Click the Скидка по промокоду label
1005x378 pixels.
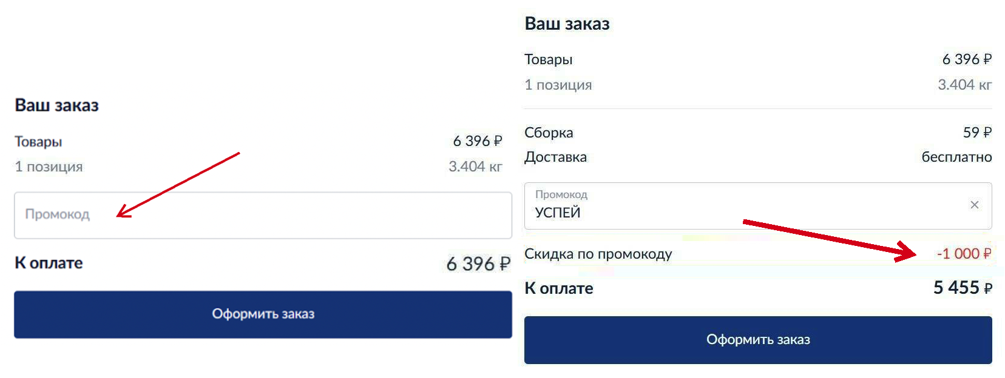point(598,254)
